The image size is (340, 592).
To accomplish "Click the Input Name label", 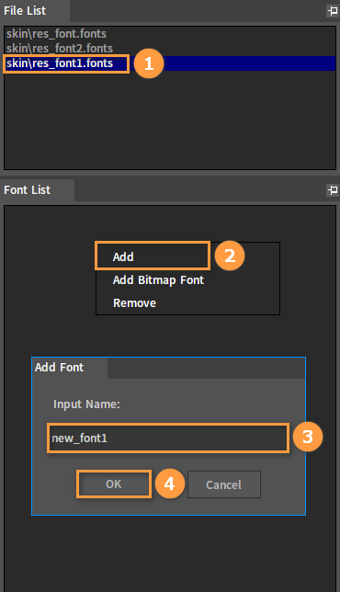I will point(86,404).
